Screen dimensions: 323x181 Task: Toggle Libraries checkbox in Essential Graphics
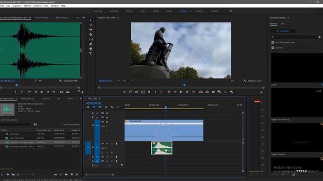click(x=273, y=48)
